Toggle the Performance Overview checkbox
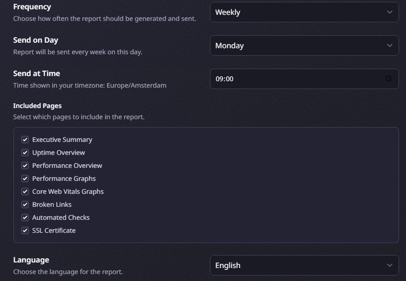Image resolution: width=406 pixels, height=281 pixels. click(x=25, y=166)
